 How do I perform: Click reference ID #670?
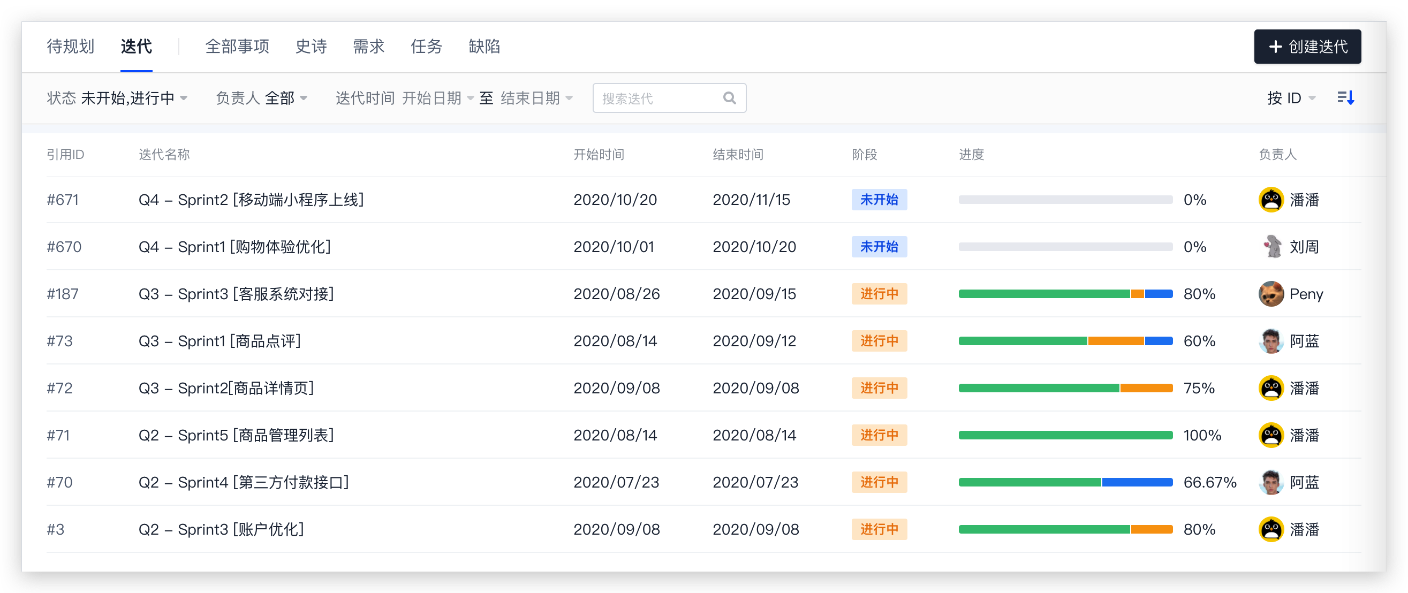pyautogui.click(x=64, y=247)
